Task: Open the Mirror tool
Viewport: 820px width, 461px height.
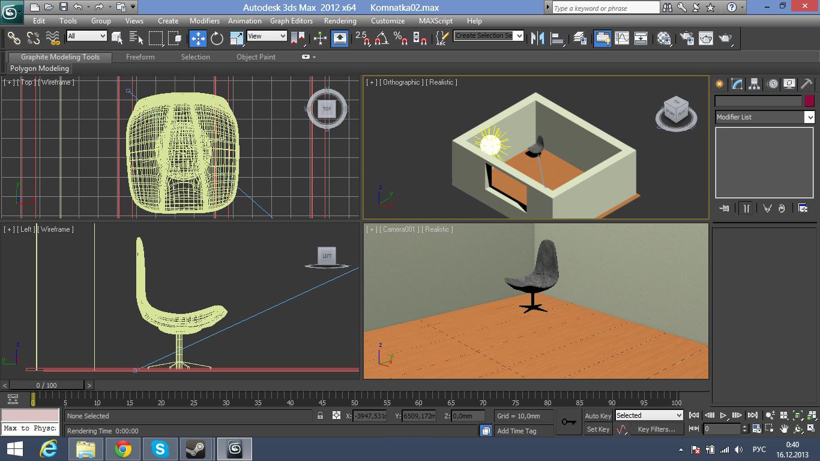Action: [x=537, y=38]
